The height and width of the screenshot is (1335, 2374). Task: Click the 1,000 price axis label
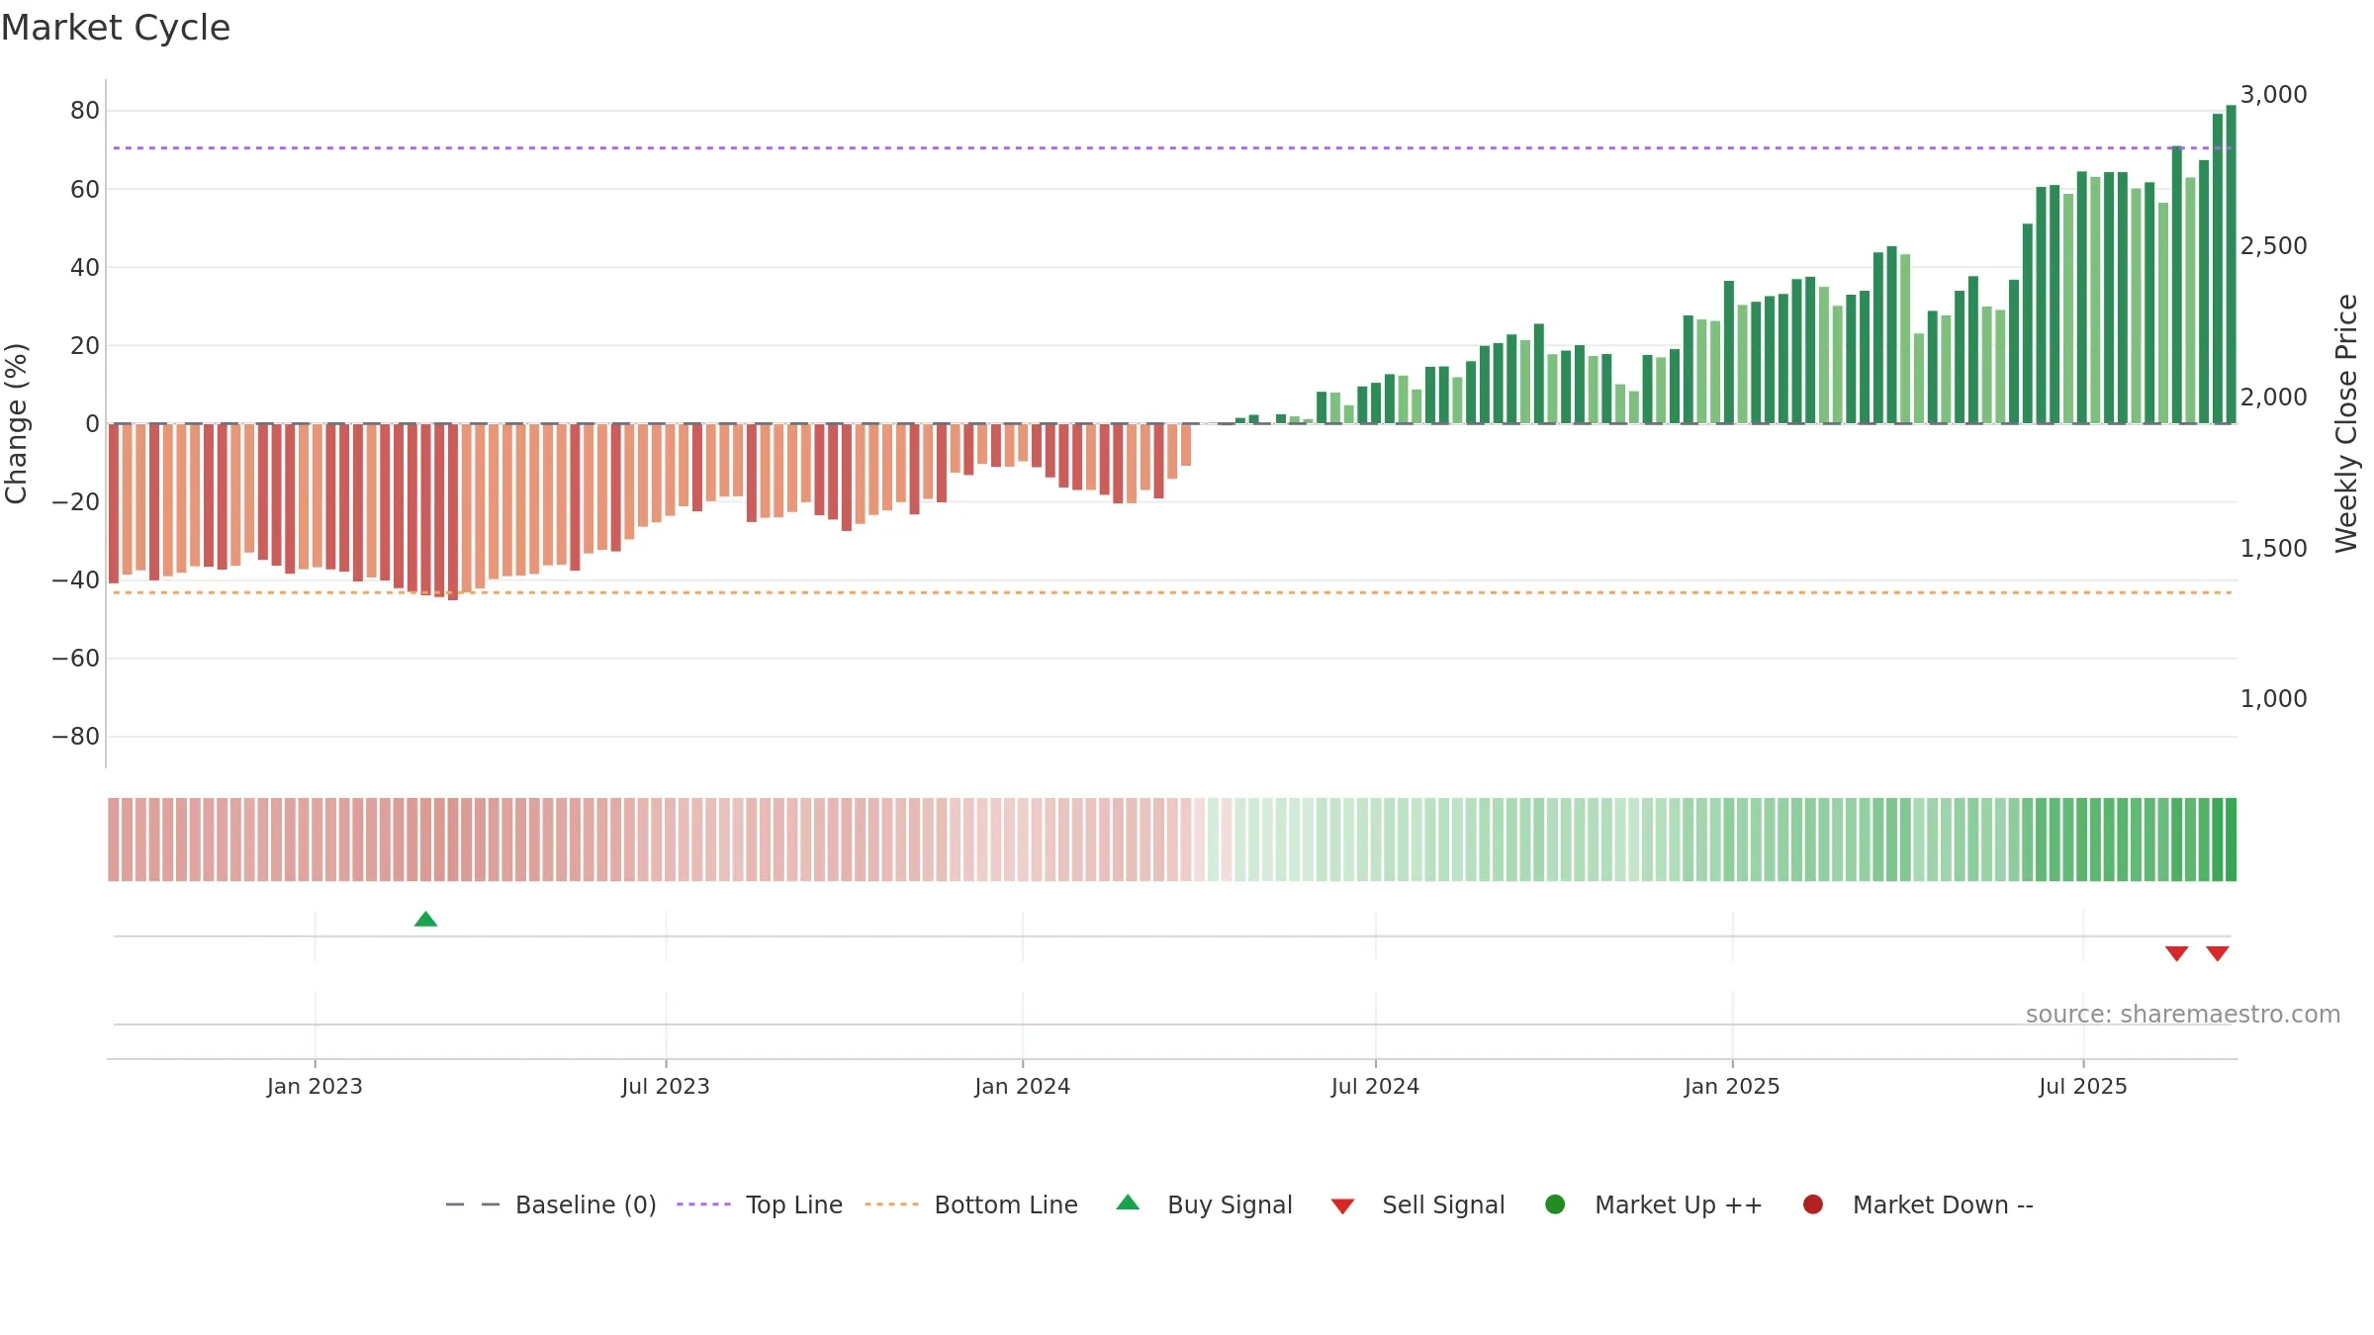2273,699
